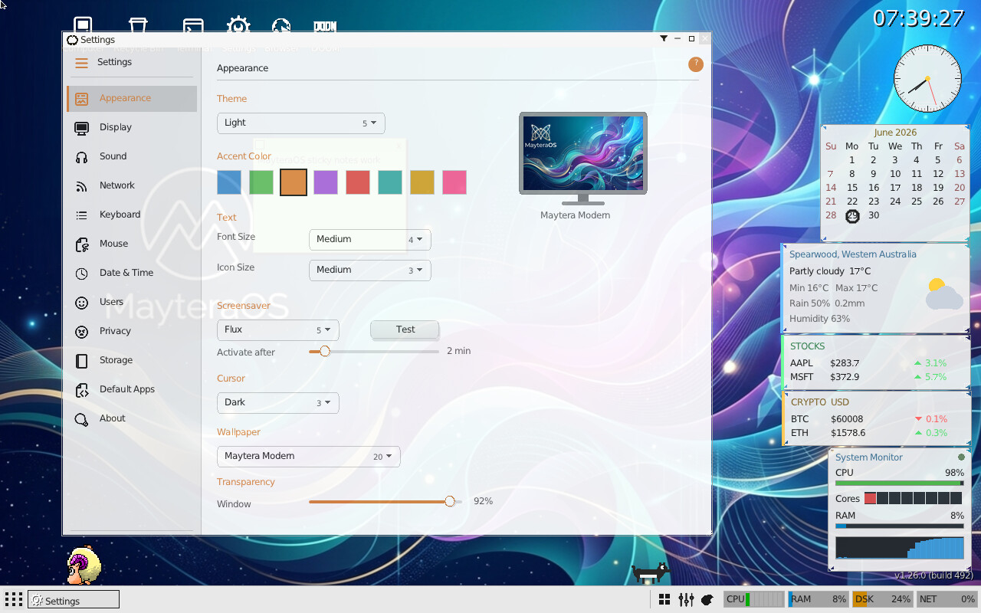981x613 pixels.
Task: Expand the Font Size dropdown
Action: [x=369, y=239]
